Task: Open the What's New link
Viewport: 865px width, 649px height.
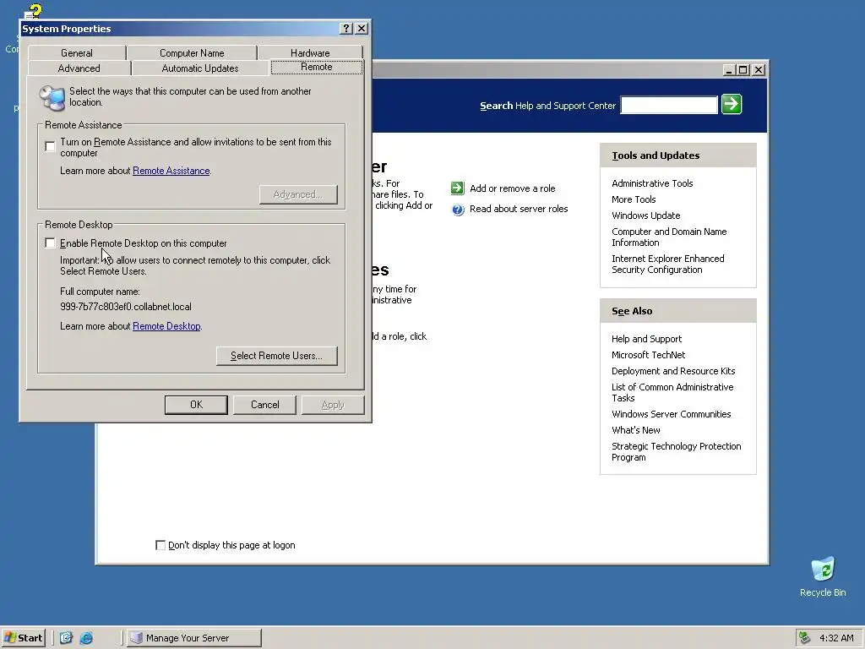Action: [x=635, y=430]
